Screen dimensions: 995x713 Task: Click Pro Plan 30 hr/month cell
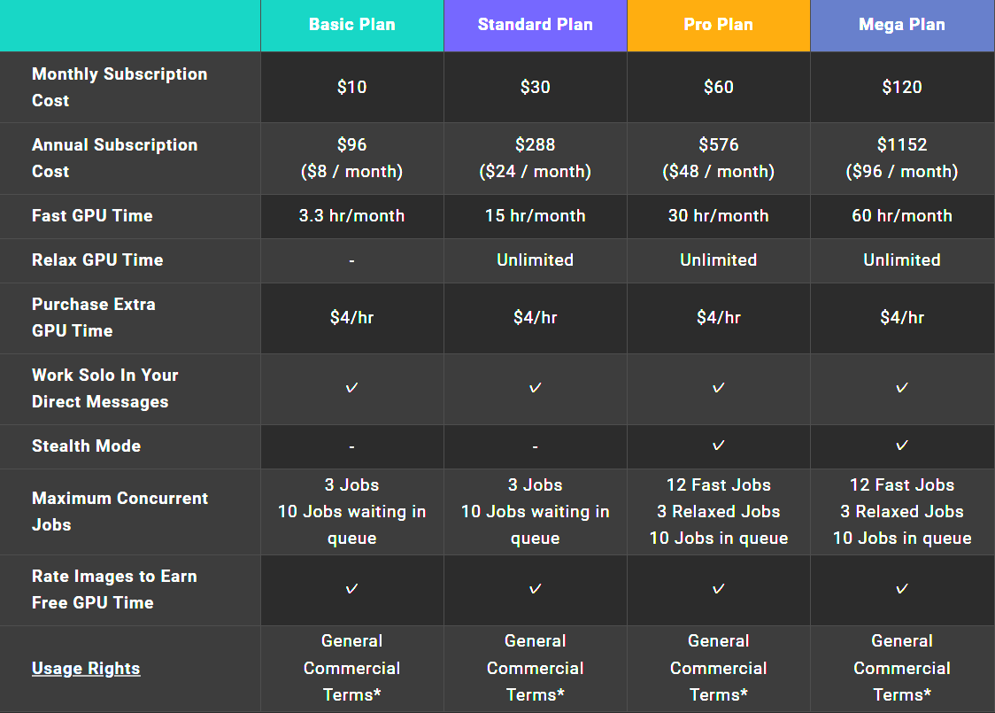pos(718,215)
